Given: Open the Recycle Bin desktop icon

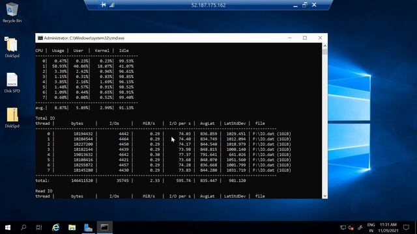Looking at the screenshot, I should [12, 12].
